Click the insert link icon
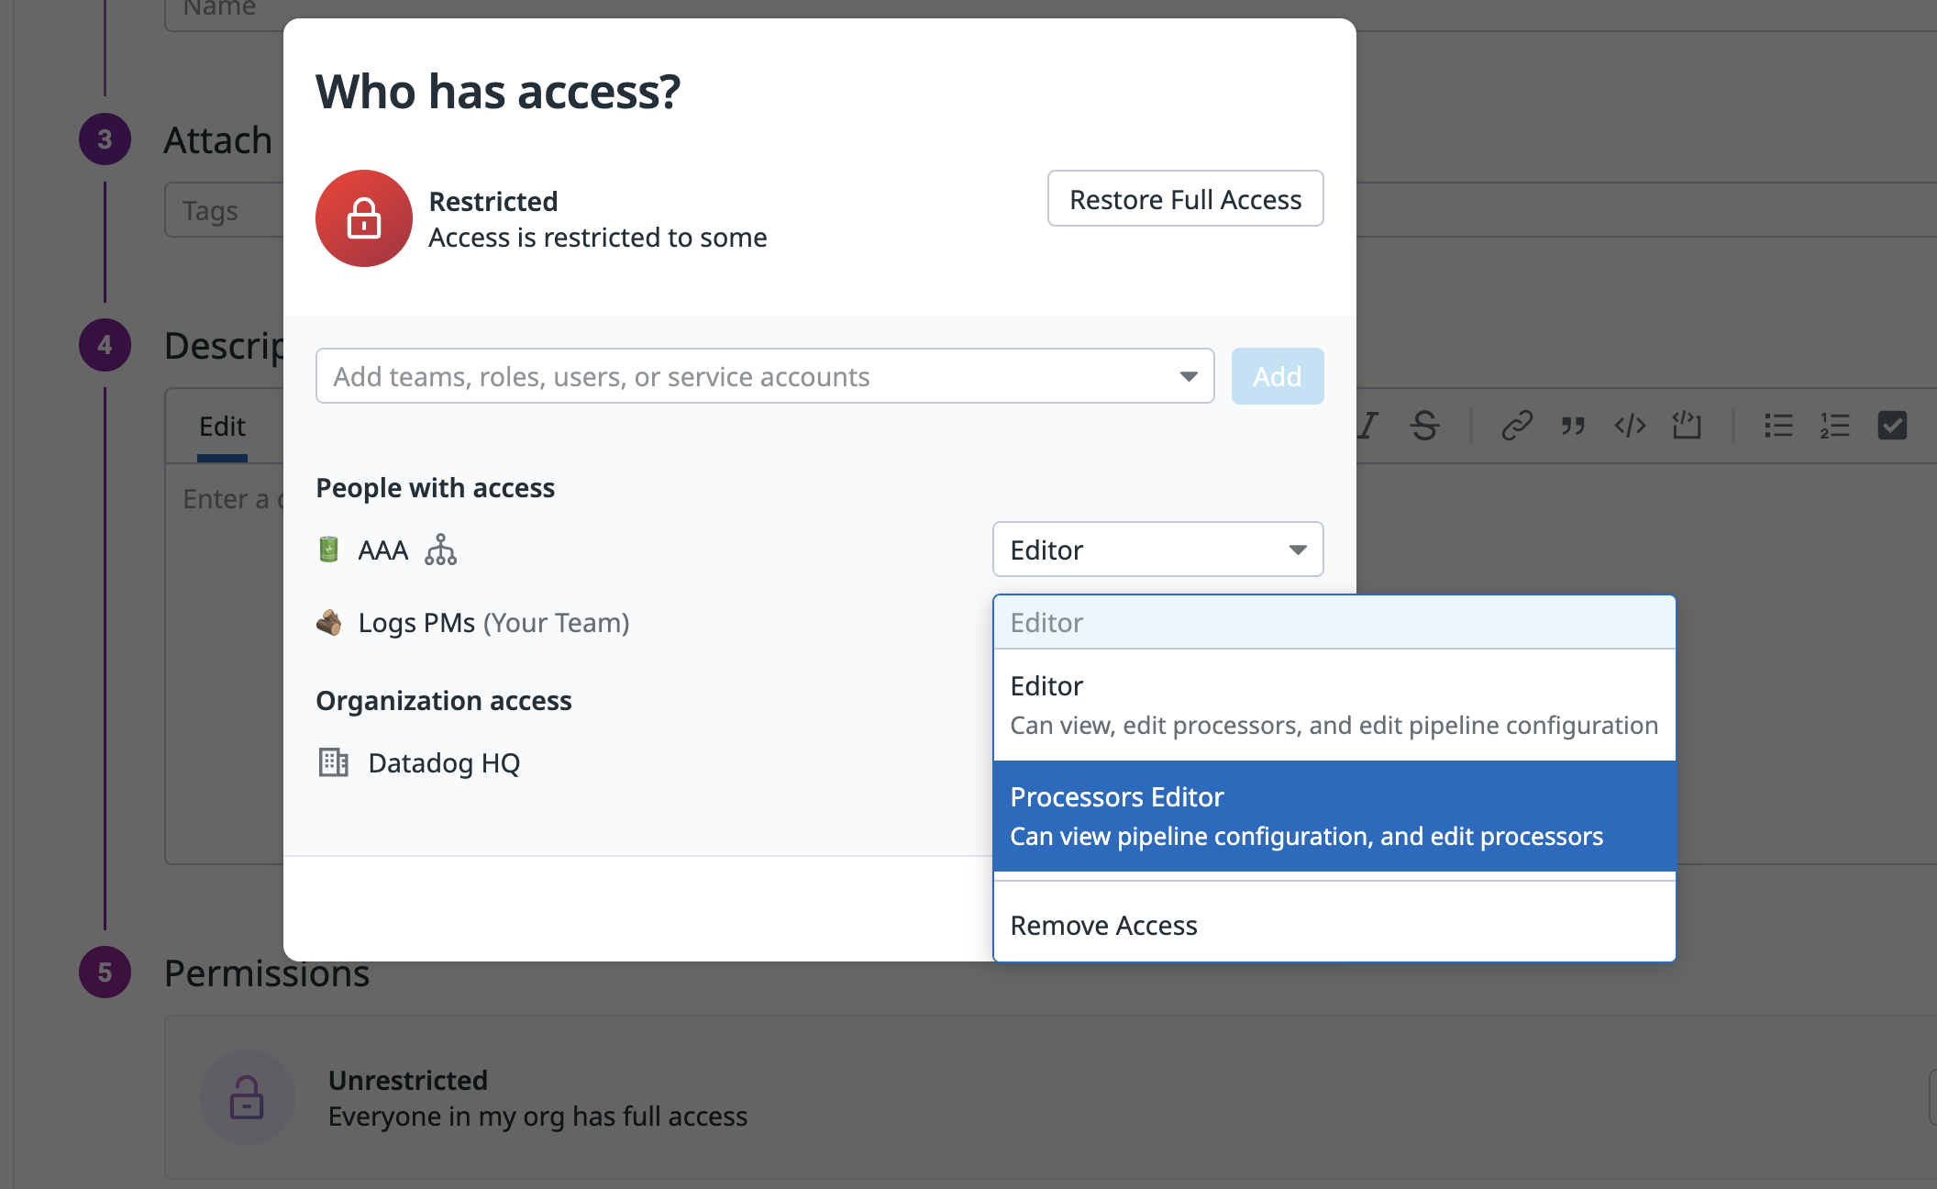The height and width of the screenshot is (1189, 1937). point(1517,426)
